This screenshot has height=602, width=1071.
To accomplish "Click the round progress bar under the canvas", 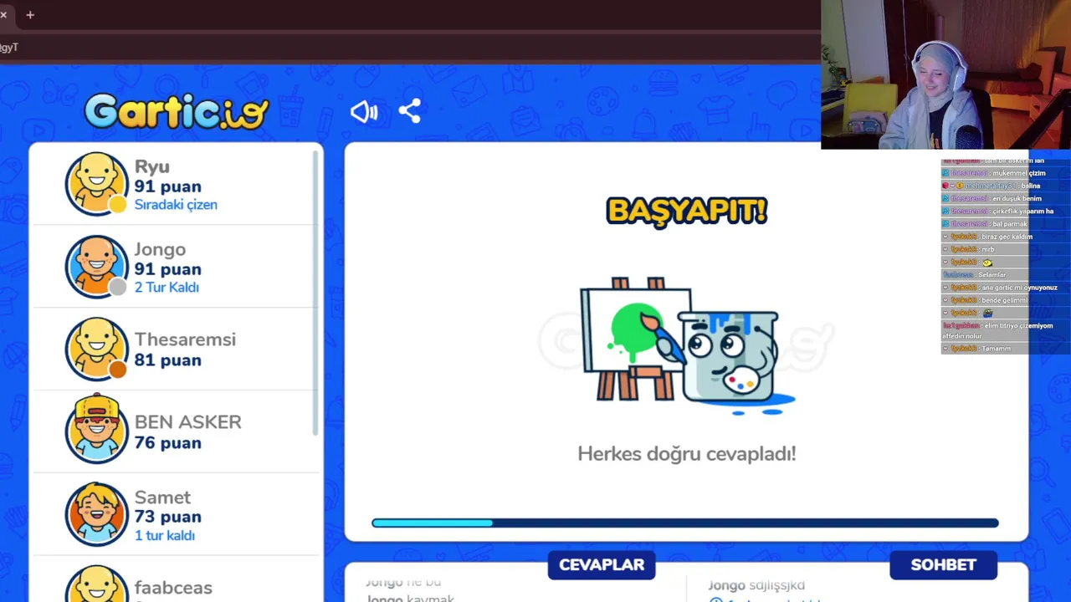I will pyautogui.click(x=685, y=523).
